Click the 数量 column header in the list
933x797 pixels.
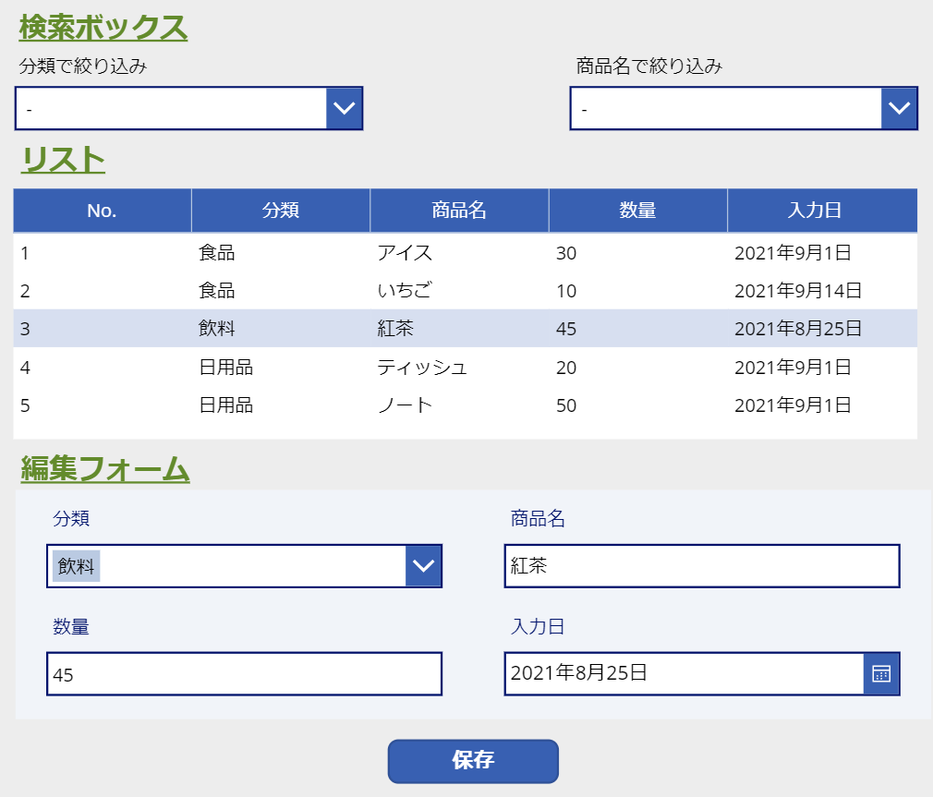coord(637,210)
